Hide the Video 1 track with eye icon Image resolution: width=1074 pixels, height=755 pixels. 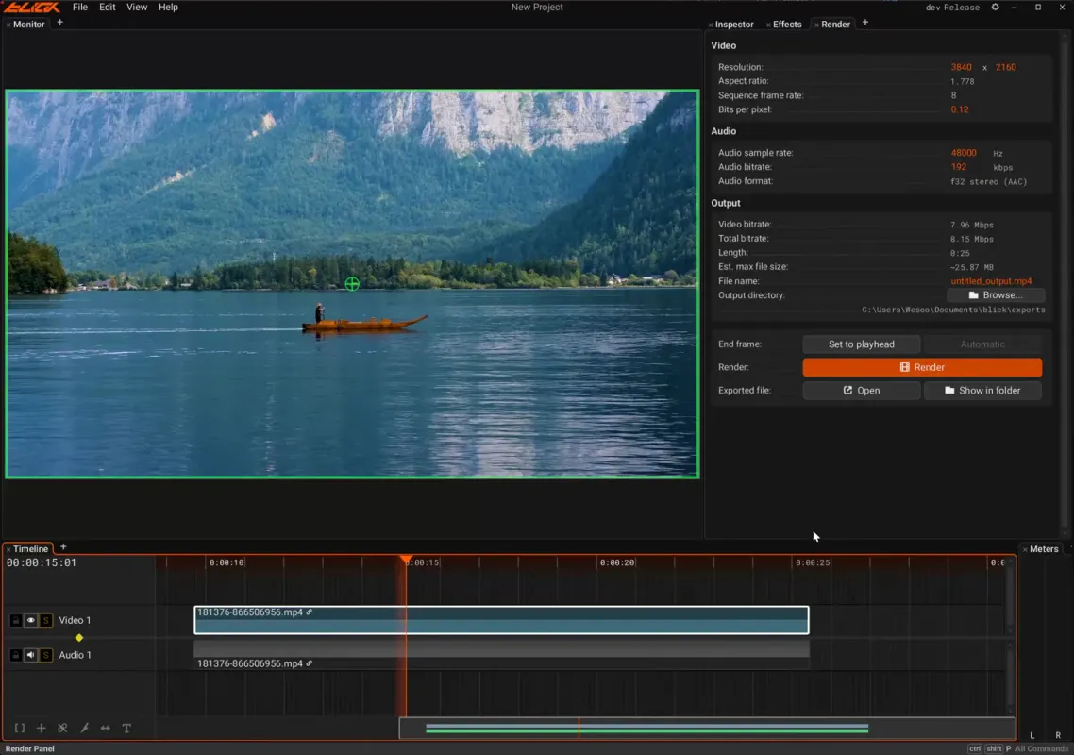click(x=31, y=620)
